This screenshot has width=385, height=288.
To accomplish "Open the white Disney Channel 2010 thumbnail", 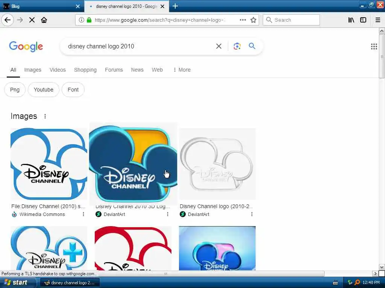I will tap(49, 164).
